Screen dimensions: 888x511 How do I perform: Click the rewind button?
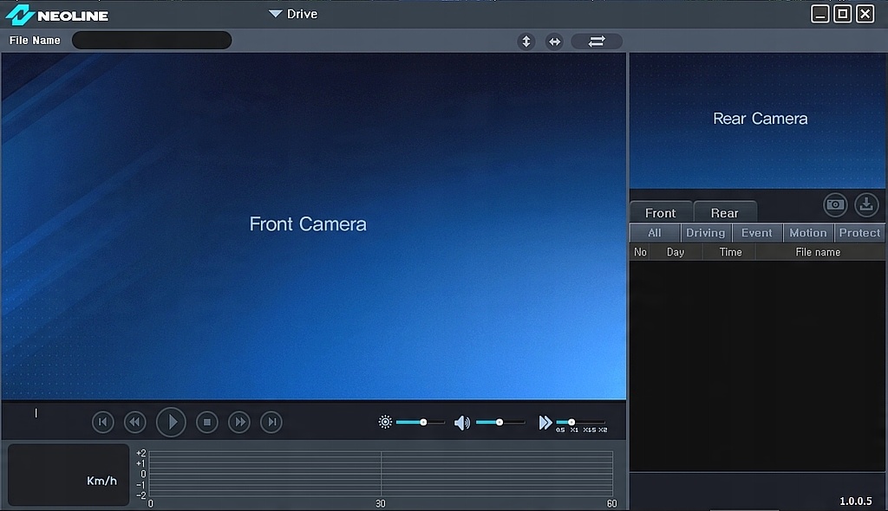134,422
